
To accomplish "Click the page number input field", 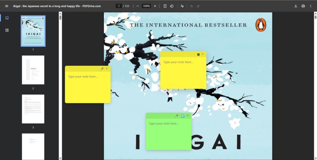I will pos(119,6).
